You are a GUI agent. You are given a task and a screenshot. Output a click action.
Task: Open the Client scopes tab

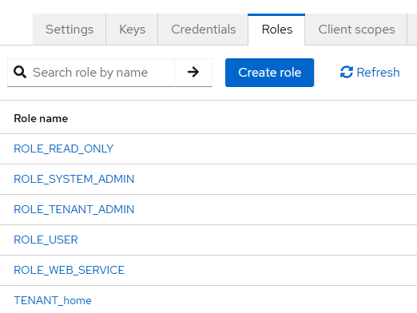click(356, 30)
